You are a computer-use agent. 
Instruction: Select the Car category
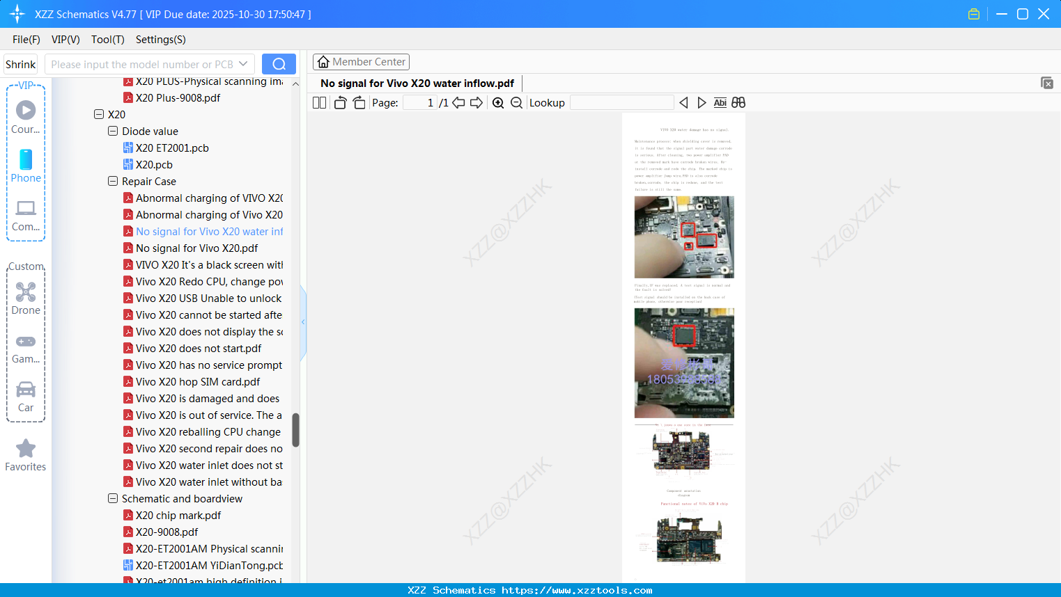26,397
